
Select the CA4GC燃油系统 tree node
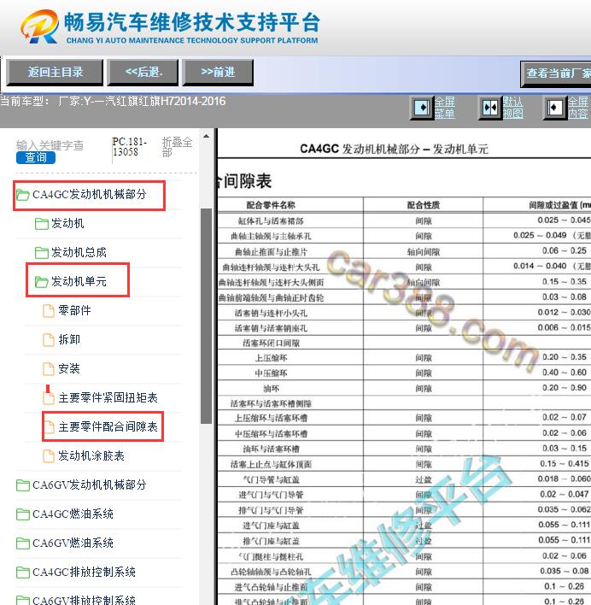73,514
